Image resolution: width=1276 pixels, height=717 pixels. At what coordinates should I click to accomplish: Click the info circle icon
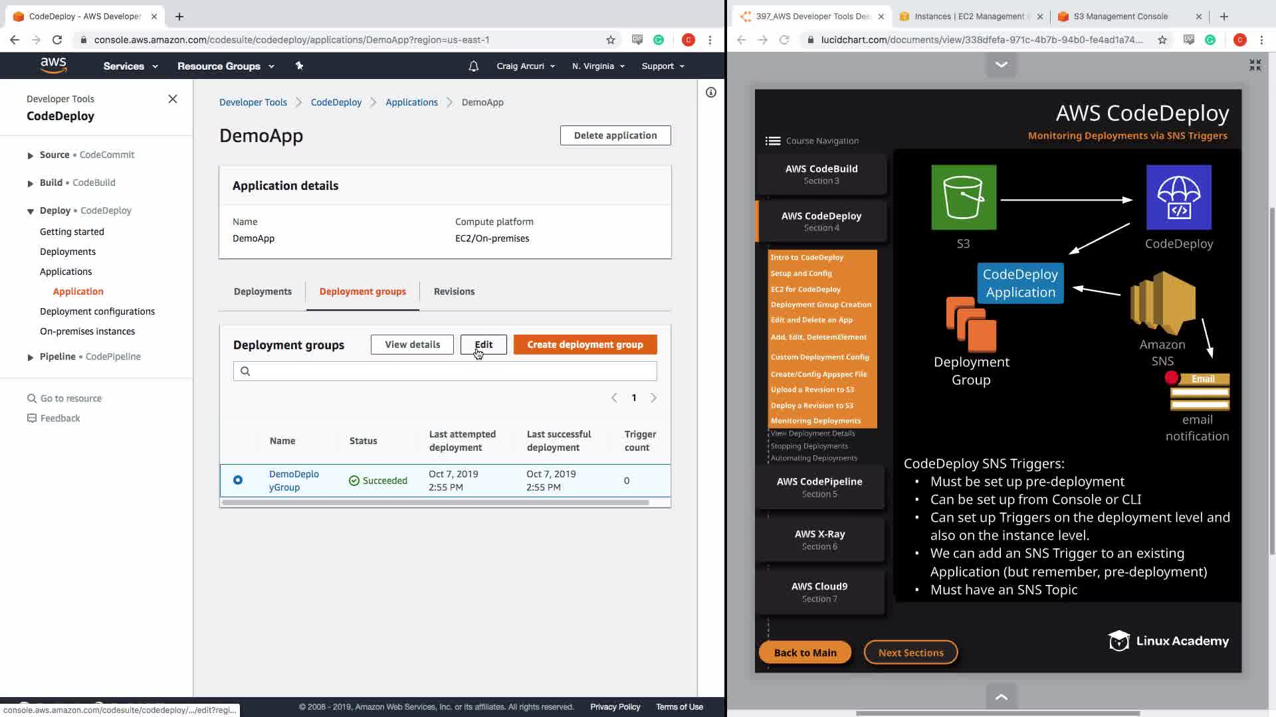click(x=711, y=92)
